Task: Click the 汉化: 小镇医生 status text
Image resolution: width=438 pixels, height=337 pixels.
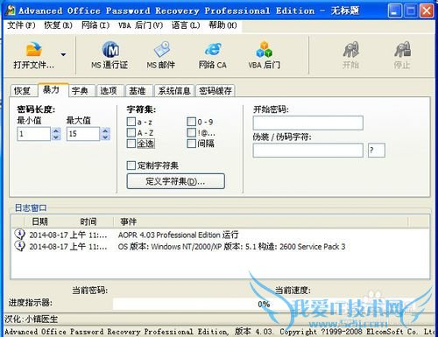Action: [32, 319]
